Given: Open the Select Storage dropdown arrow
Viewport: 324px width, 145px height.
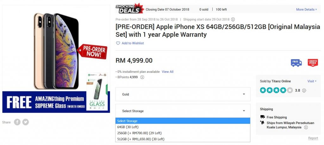Looking at the screenshot, I should pyautogui.click(x=244, y=111).
